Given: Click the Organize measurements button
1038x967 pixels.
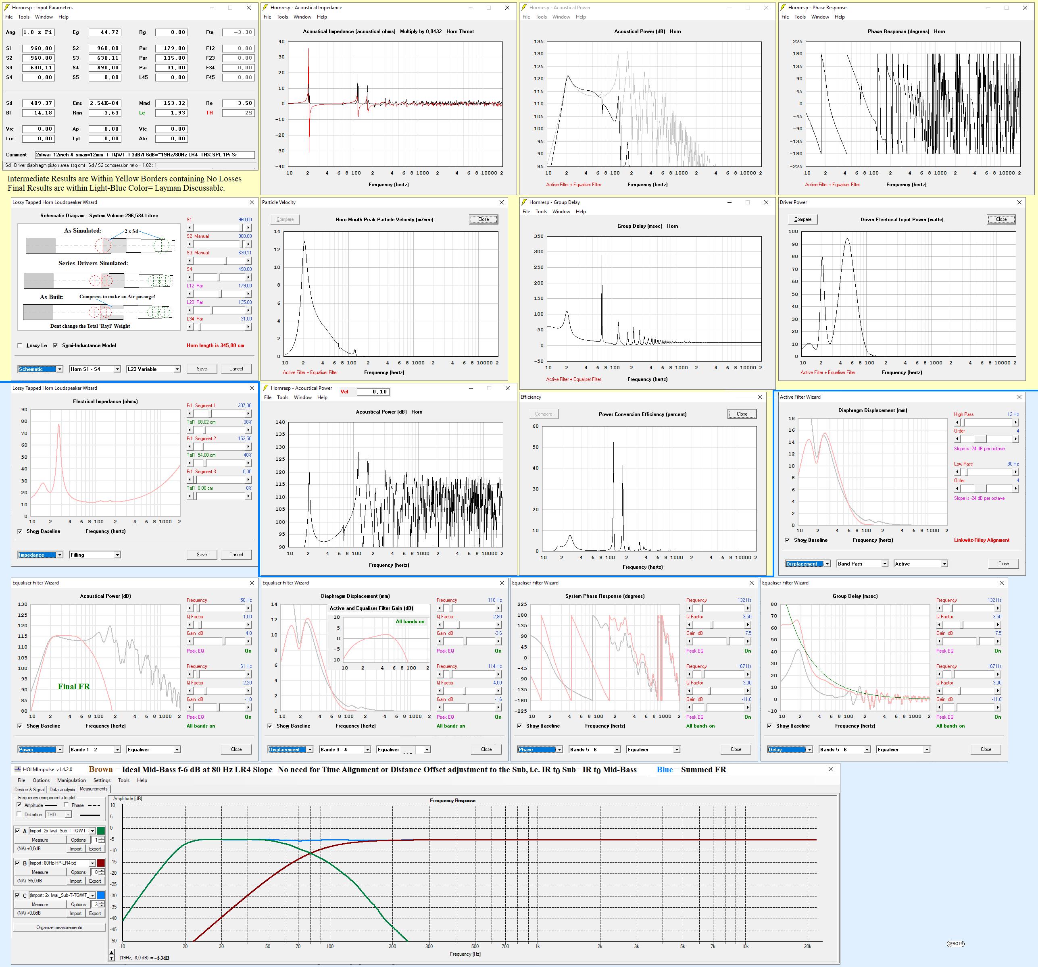Looking at the screenshot, I should point(59,927).
